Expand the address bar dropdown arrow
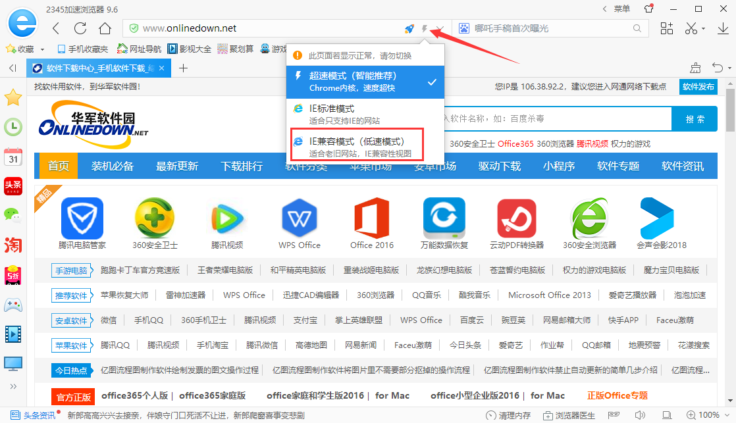This screenshot has height=423, width=736. pyautogui.click(x=440, y=28)
